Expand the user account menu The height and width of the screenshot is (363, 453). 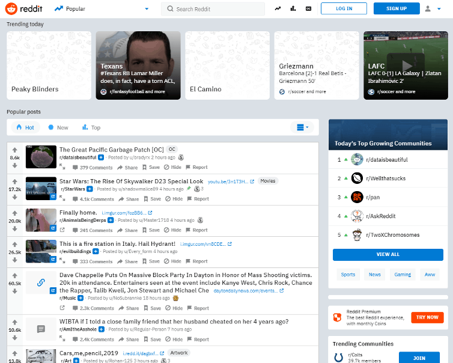pyautogui.click(x=433, y=8)
